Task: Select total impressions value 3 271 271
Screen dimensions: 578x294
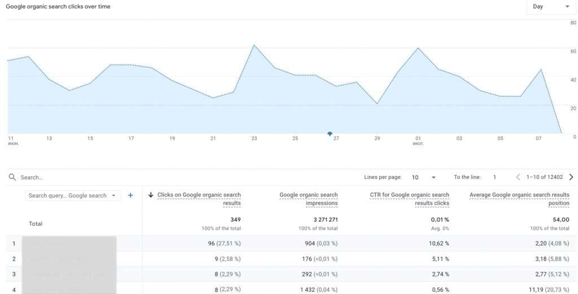Action: tap(326, 220)
